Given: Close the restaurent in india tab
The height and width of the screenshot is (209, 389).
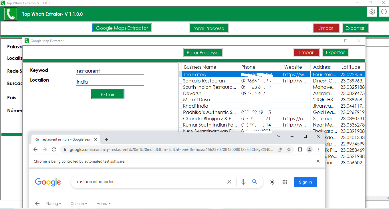Looking at the screenshot, I should 96,139.
